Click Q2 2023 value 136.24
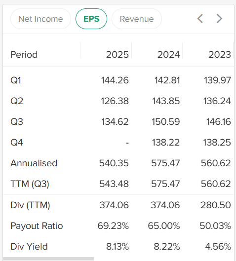Viewport: 236px width, 261px height. pos(217,101)
